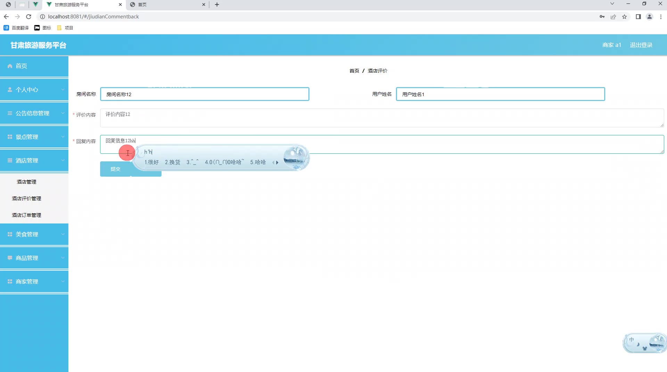Expand the 商家管理 sidebar menu

[x=34, y=281]
